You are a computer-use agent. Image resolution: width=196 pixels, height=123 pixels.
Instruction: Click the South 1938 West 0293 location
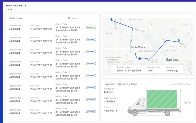pyautogui.click(x=129, y=70)
